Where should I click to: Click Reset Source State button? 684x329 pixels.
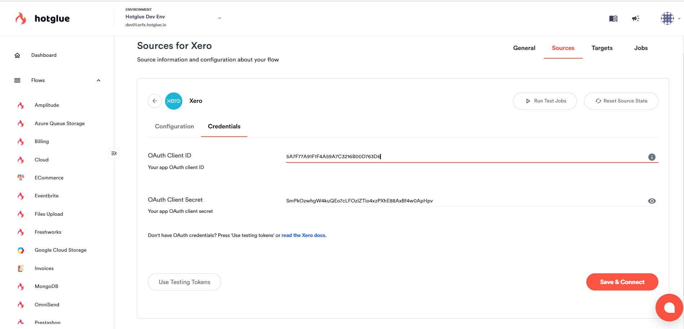click(x=621, y=101)
